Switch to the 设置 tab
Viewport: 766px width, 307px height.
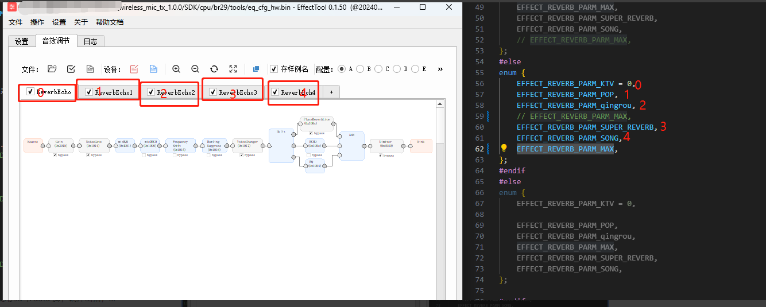point(22,41)
